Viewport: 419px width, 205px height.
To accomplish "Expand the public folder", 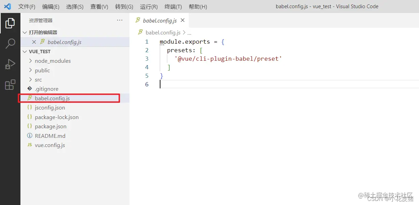I will [30, 70].
